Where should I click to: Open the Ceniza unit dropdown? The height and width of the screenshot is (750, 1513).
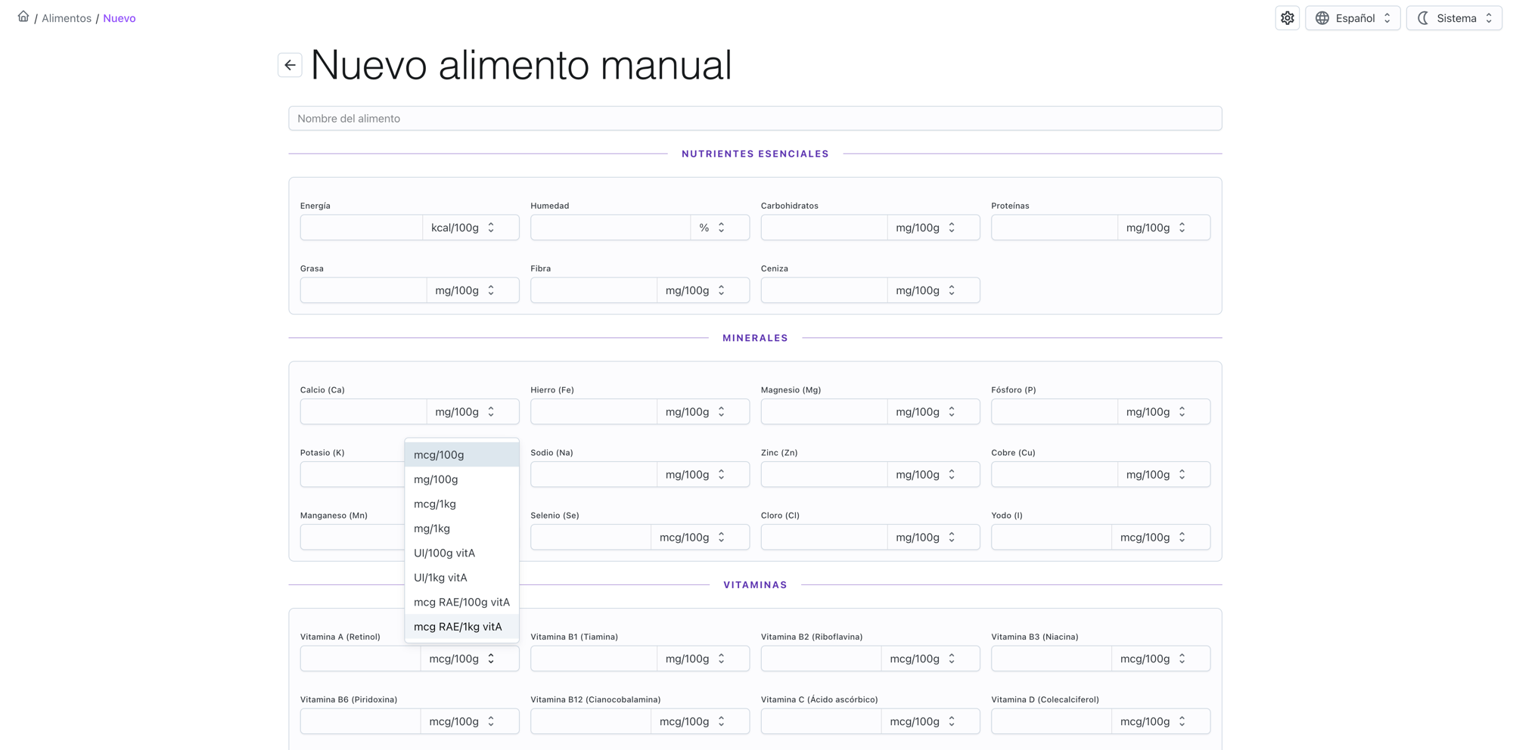(933, 290)
